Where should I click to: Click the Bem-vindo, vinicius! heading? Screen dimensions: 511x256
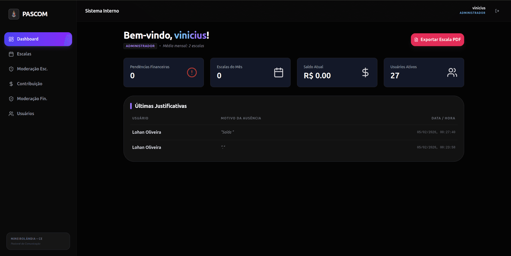point(166,35)
